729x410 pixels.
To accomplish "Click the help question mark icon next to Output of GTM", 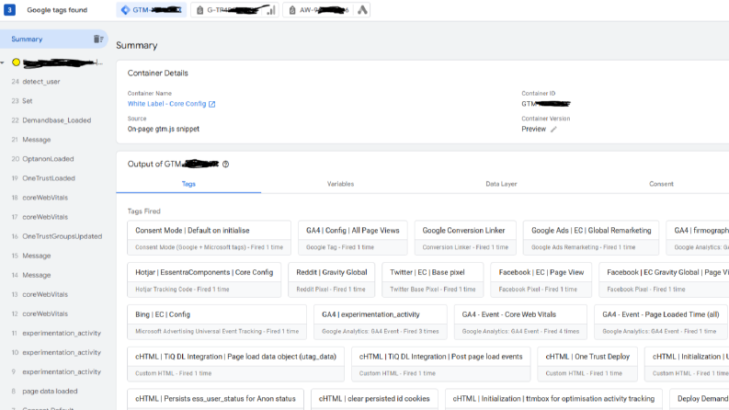I will point(225,165).
